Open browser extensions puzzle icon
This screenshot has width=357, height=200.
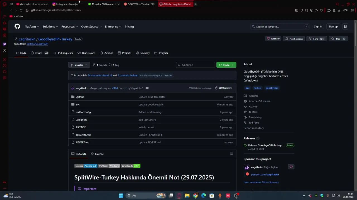click(329, 10)
